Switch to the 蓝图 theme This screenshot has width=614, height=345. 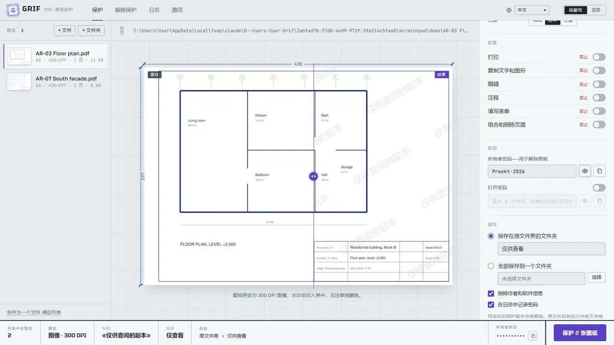[x=596, y=10]
